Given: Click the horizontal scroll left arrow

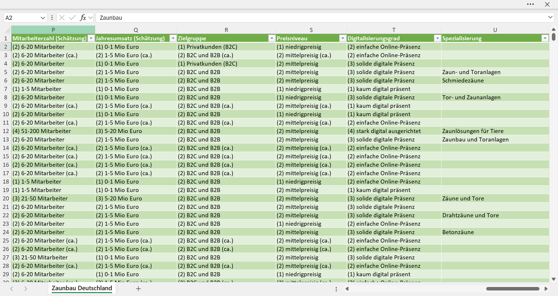Looking at the screenshot, I should (x=347, y=289).
